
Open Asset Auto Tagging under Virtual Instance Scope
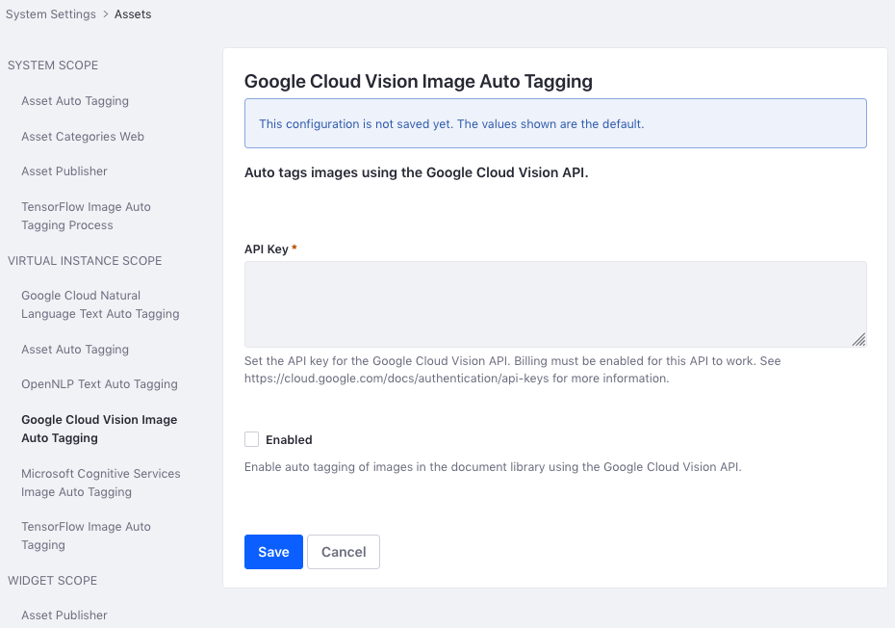click(x=75, y=349)
